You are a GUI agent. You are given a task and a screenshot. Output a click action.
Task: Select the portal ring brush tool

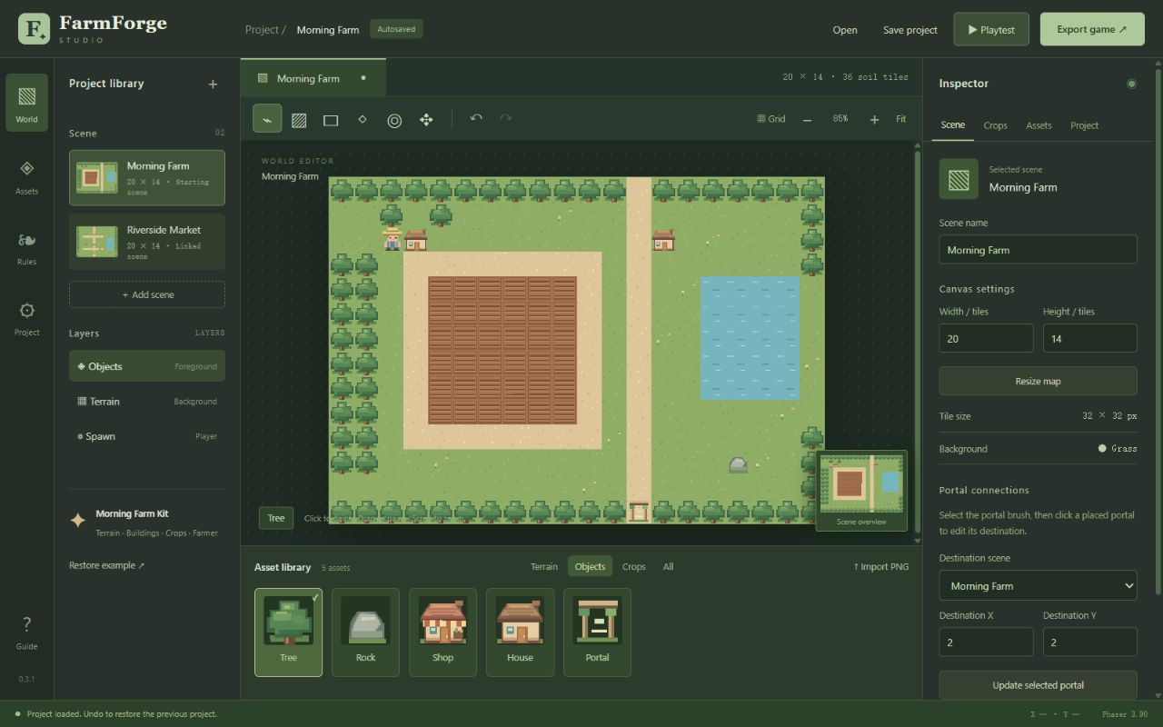pos(394,119)
